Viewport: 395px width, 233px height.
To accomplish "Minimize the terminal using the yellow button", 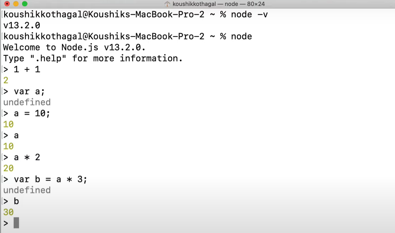I will pos(16,4).
